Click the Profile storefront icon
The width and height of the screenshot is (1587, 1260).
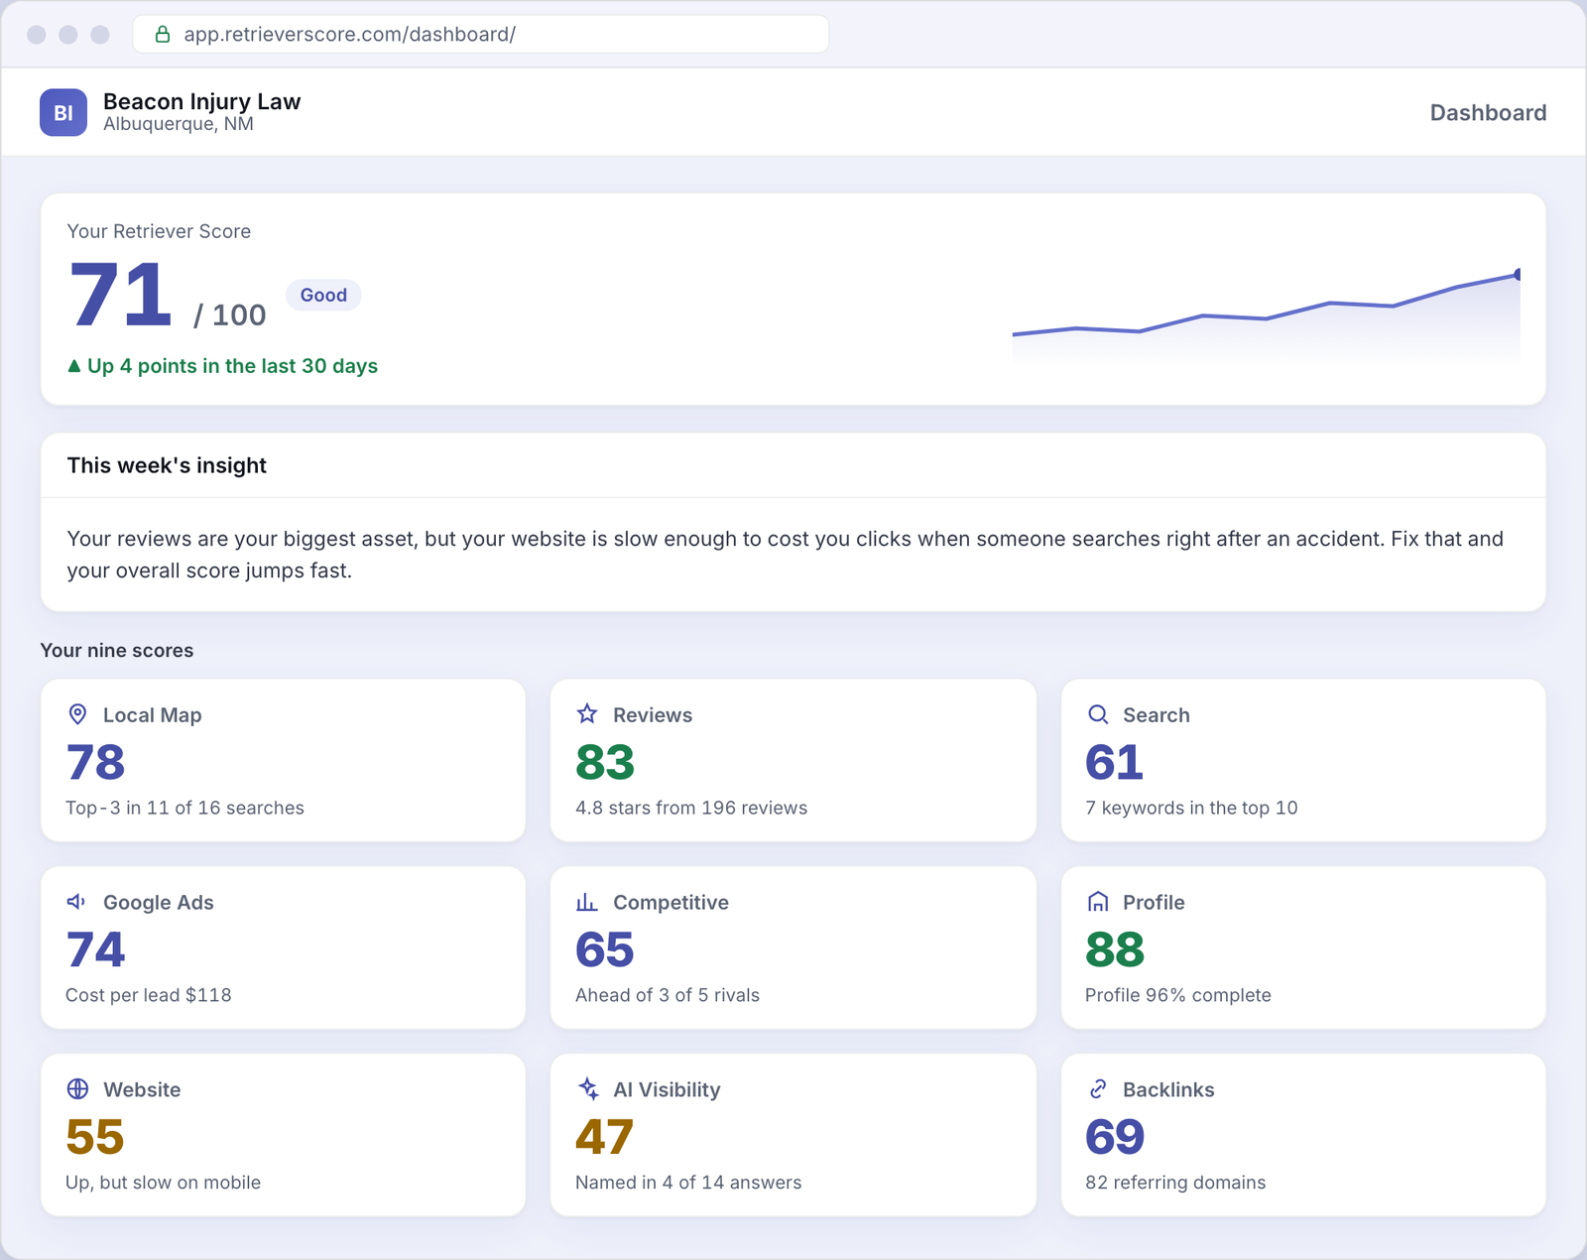tap(1097, 902)
